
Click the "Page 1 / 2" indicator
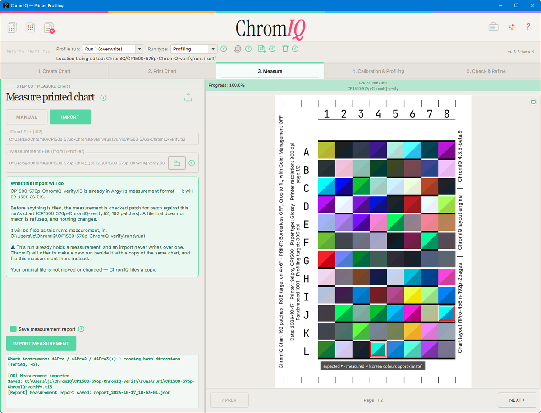(373, 400)
